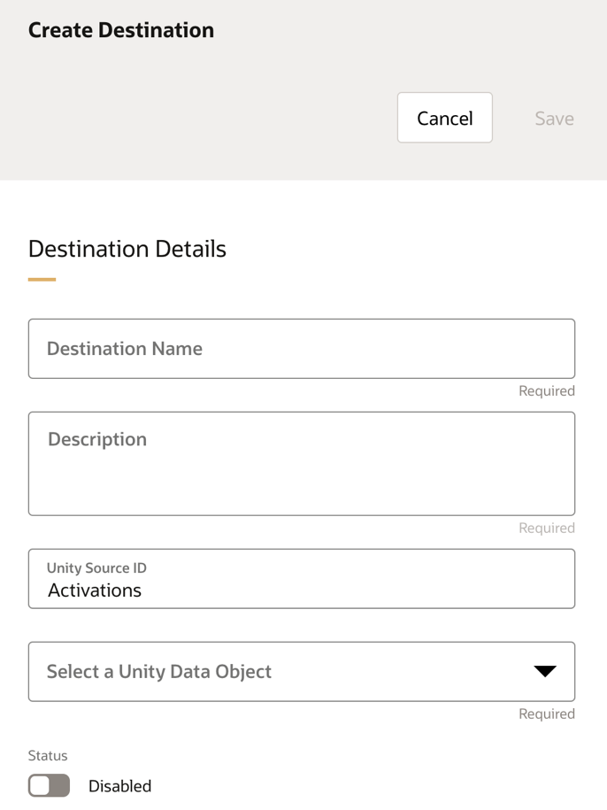Click the Destination Details section heading
Screen dimensions: 607x810
(x=127, y=249)
